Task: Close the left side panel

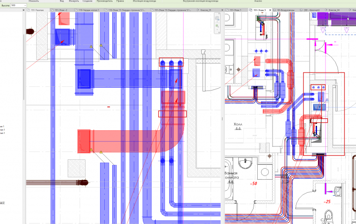Action: pyautogui.click(x=23, y=10)
